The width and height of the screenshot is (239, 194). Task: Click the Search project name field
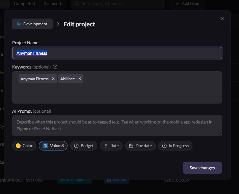click(118, 3)
